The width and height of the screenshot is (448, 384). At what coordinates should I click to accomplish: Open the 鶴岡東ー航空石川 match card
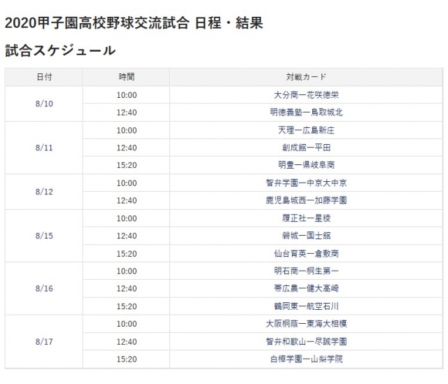[306, 306]
